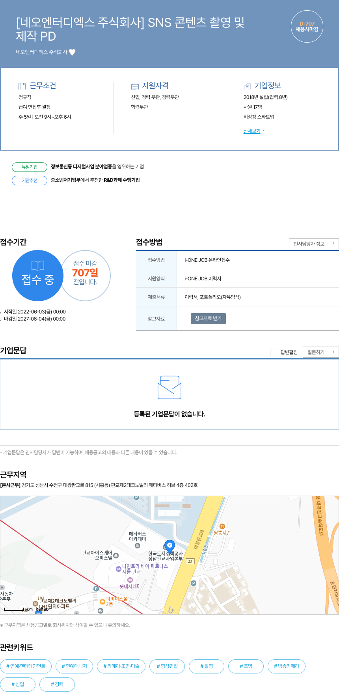Image resolution: width=339 pixels, height=692 pixels.
Task: Click the 본사근무 address text
Action: (99, 485)
